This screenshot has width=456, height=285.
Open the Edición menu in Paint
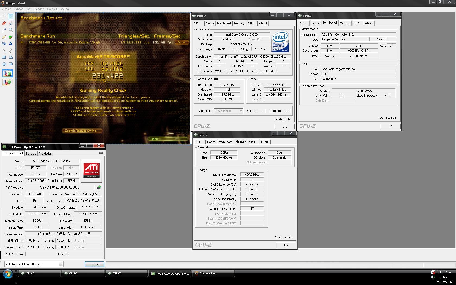pyautogui.click(x=19, y=9)
